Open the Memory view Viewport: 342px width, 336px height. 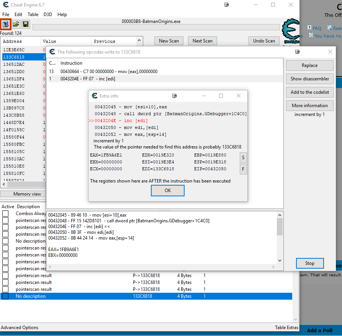[23, 194]
